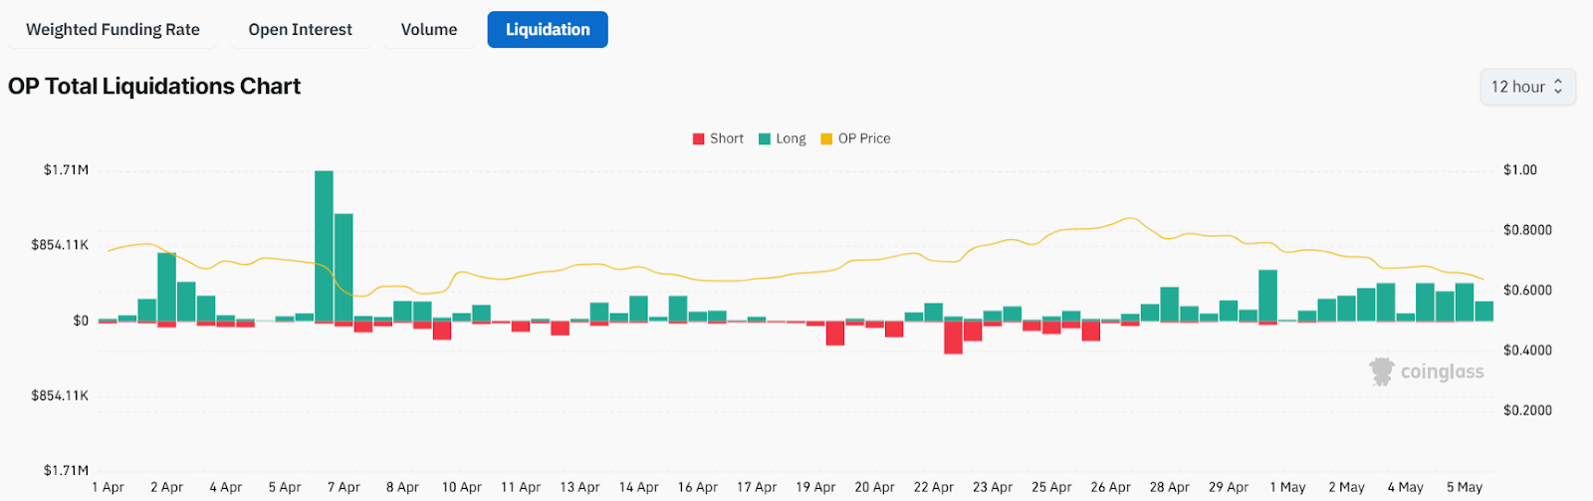The image size is (1593, 501).
Task: Expand the 12 hour interval dropdown
Action: point(1526,87)
